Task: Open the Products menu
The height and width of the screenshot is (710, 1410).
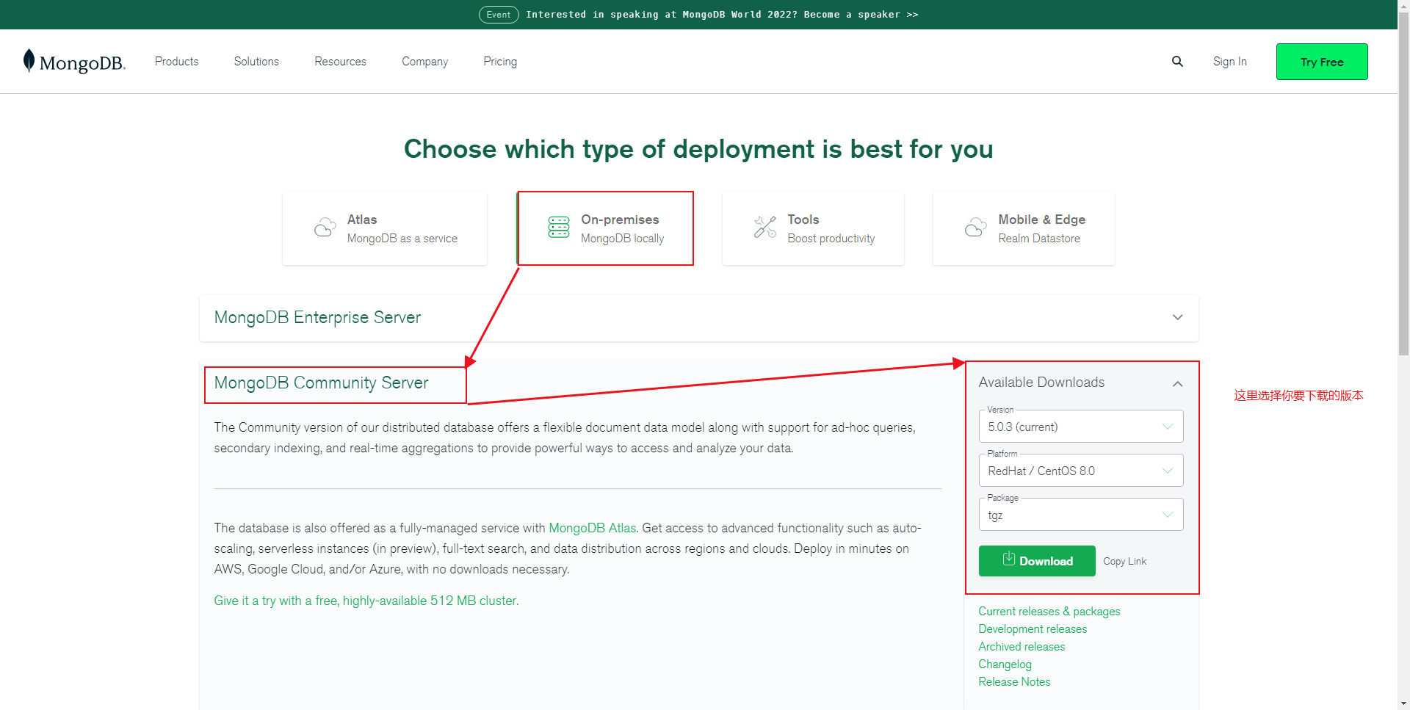Action: (x=176, y=62)
